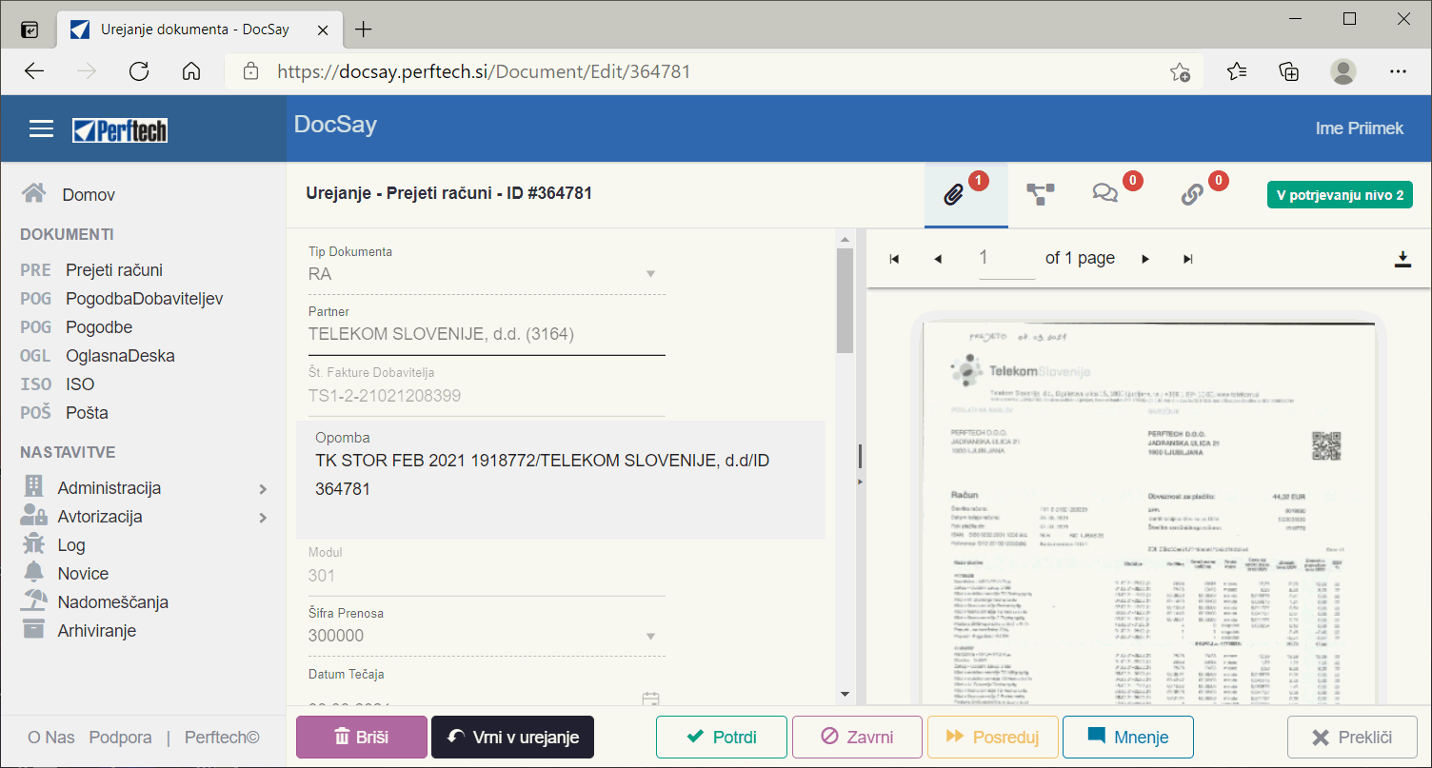Click the Novice bell icon

[x=33, y=572]
